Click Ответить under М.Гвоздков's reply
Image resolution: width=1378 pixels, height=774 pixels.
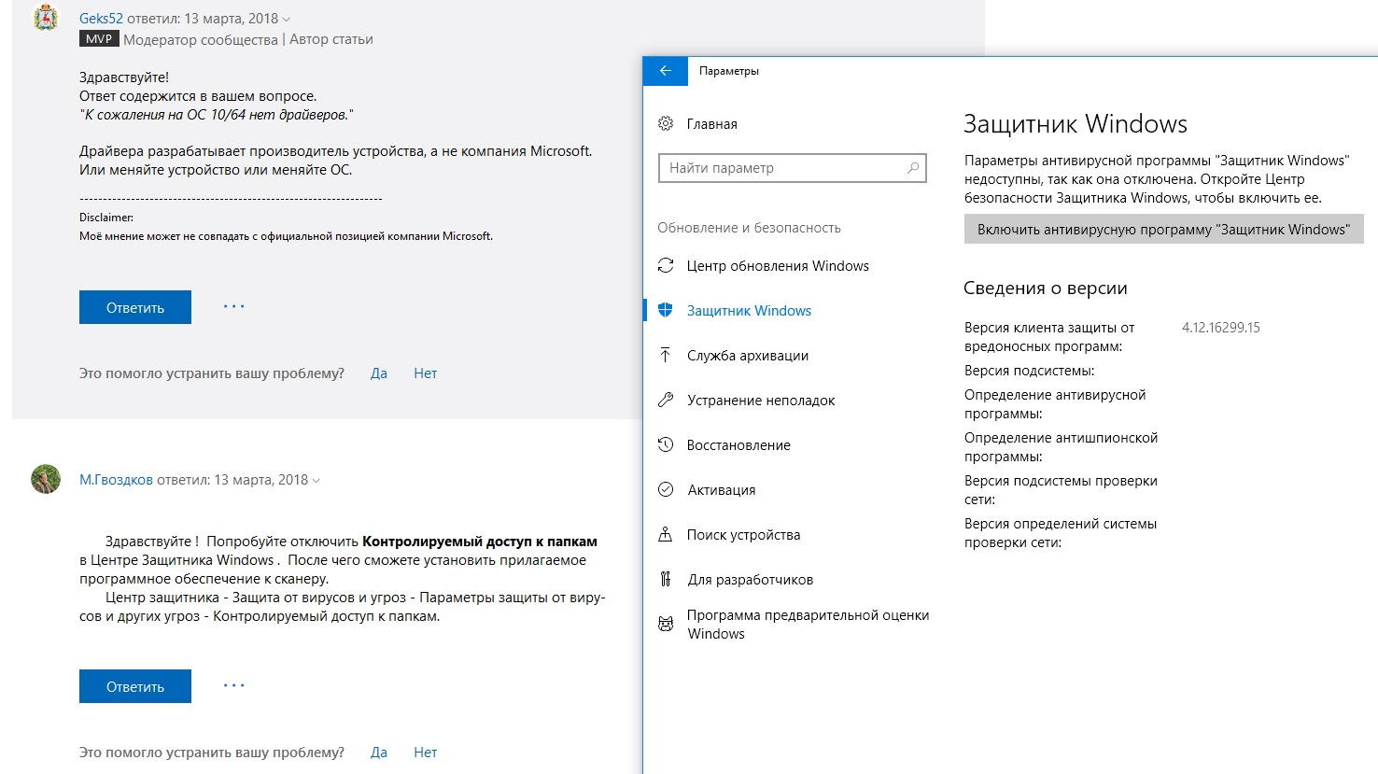[135, 686]
